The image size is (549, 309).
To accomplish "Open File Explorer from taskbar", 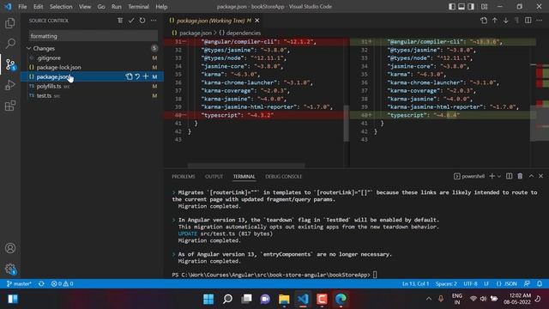I will [x=284, y=300].
